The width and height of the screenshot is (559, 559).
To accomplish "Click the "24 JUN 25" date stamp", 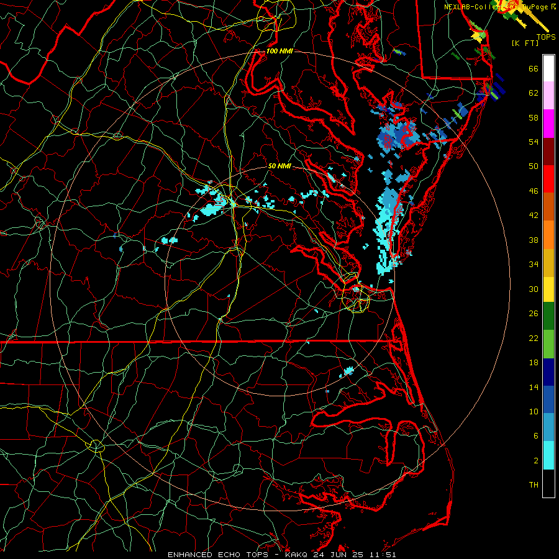I will pos(339,555).
